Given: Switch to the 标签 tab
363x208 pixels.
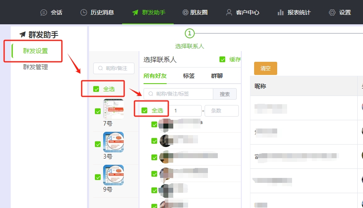Looking at the screenshot, I should [189, 76].
